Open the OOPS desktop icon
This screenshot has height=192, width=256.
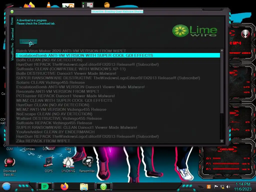(49, 164)
